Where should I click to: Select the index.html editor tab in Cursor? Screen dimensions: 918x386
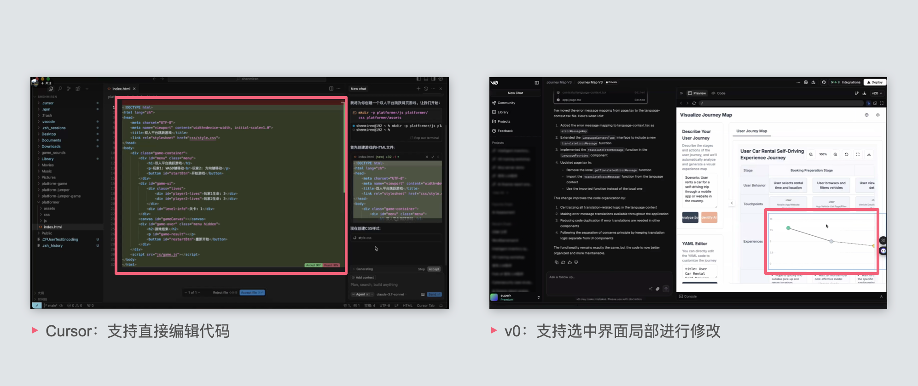coord(122,89)
